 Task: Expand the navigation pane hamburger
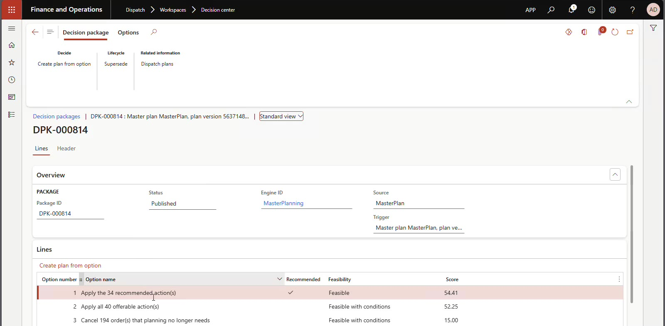12,28
